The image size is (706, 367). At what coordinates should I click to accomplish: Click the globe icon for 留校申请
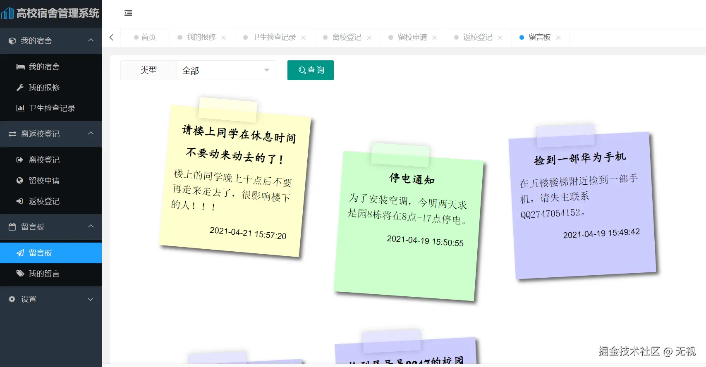tap(19, 180)
